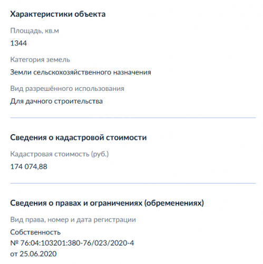The height and width of the screenshot is (264, 263).
Task: Click the label Вид разрешённого использования
Action: point(67,89)
